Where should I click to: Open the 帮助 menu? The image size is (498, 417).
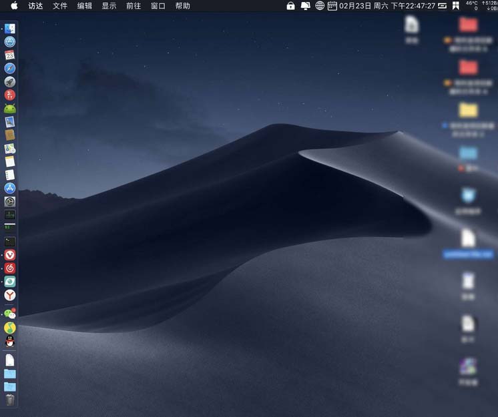pos(183,6)
